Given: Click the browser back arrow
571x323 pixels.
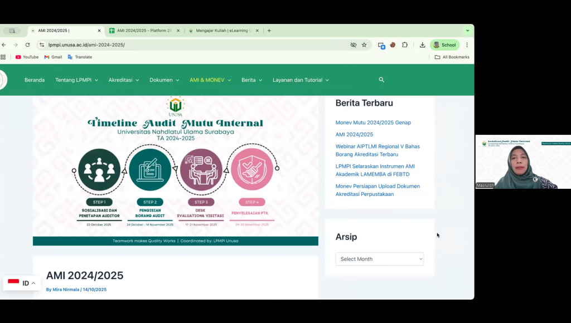Looking at the screenshot, I should (x=4, y=45).
